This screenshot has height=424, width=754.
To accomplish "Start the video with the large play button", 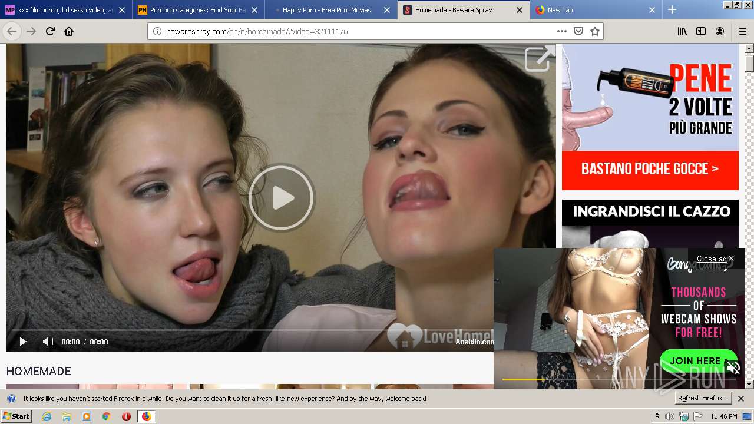I will [281, 198].
